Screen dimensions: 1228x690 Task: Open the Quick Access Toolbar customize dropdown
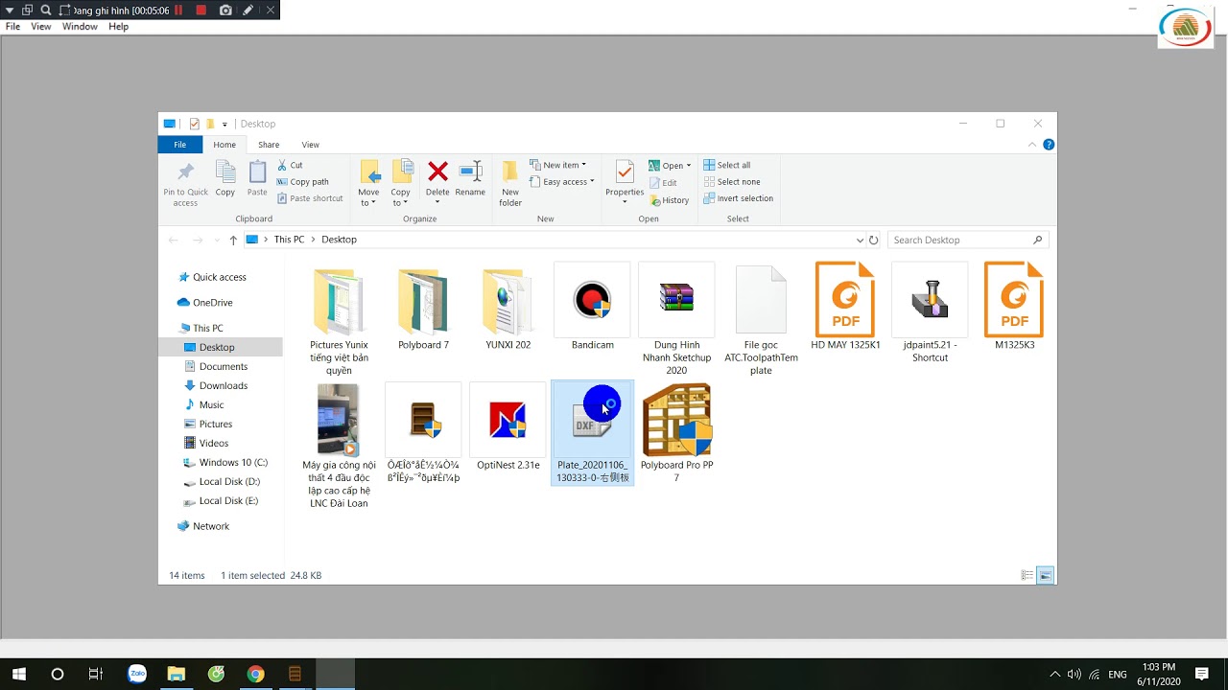click(224, 124)
